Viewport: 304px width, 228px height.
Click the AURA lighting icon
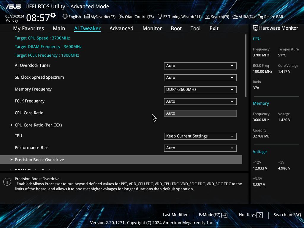click(x=235, y=17)
